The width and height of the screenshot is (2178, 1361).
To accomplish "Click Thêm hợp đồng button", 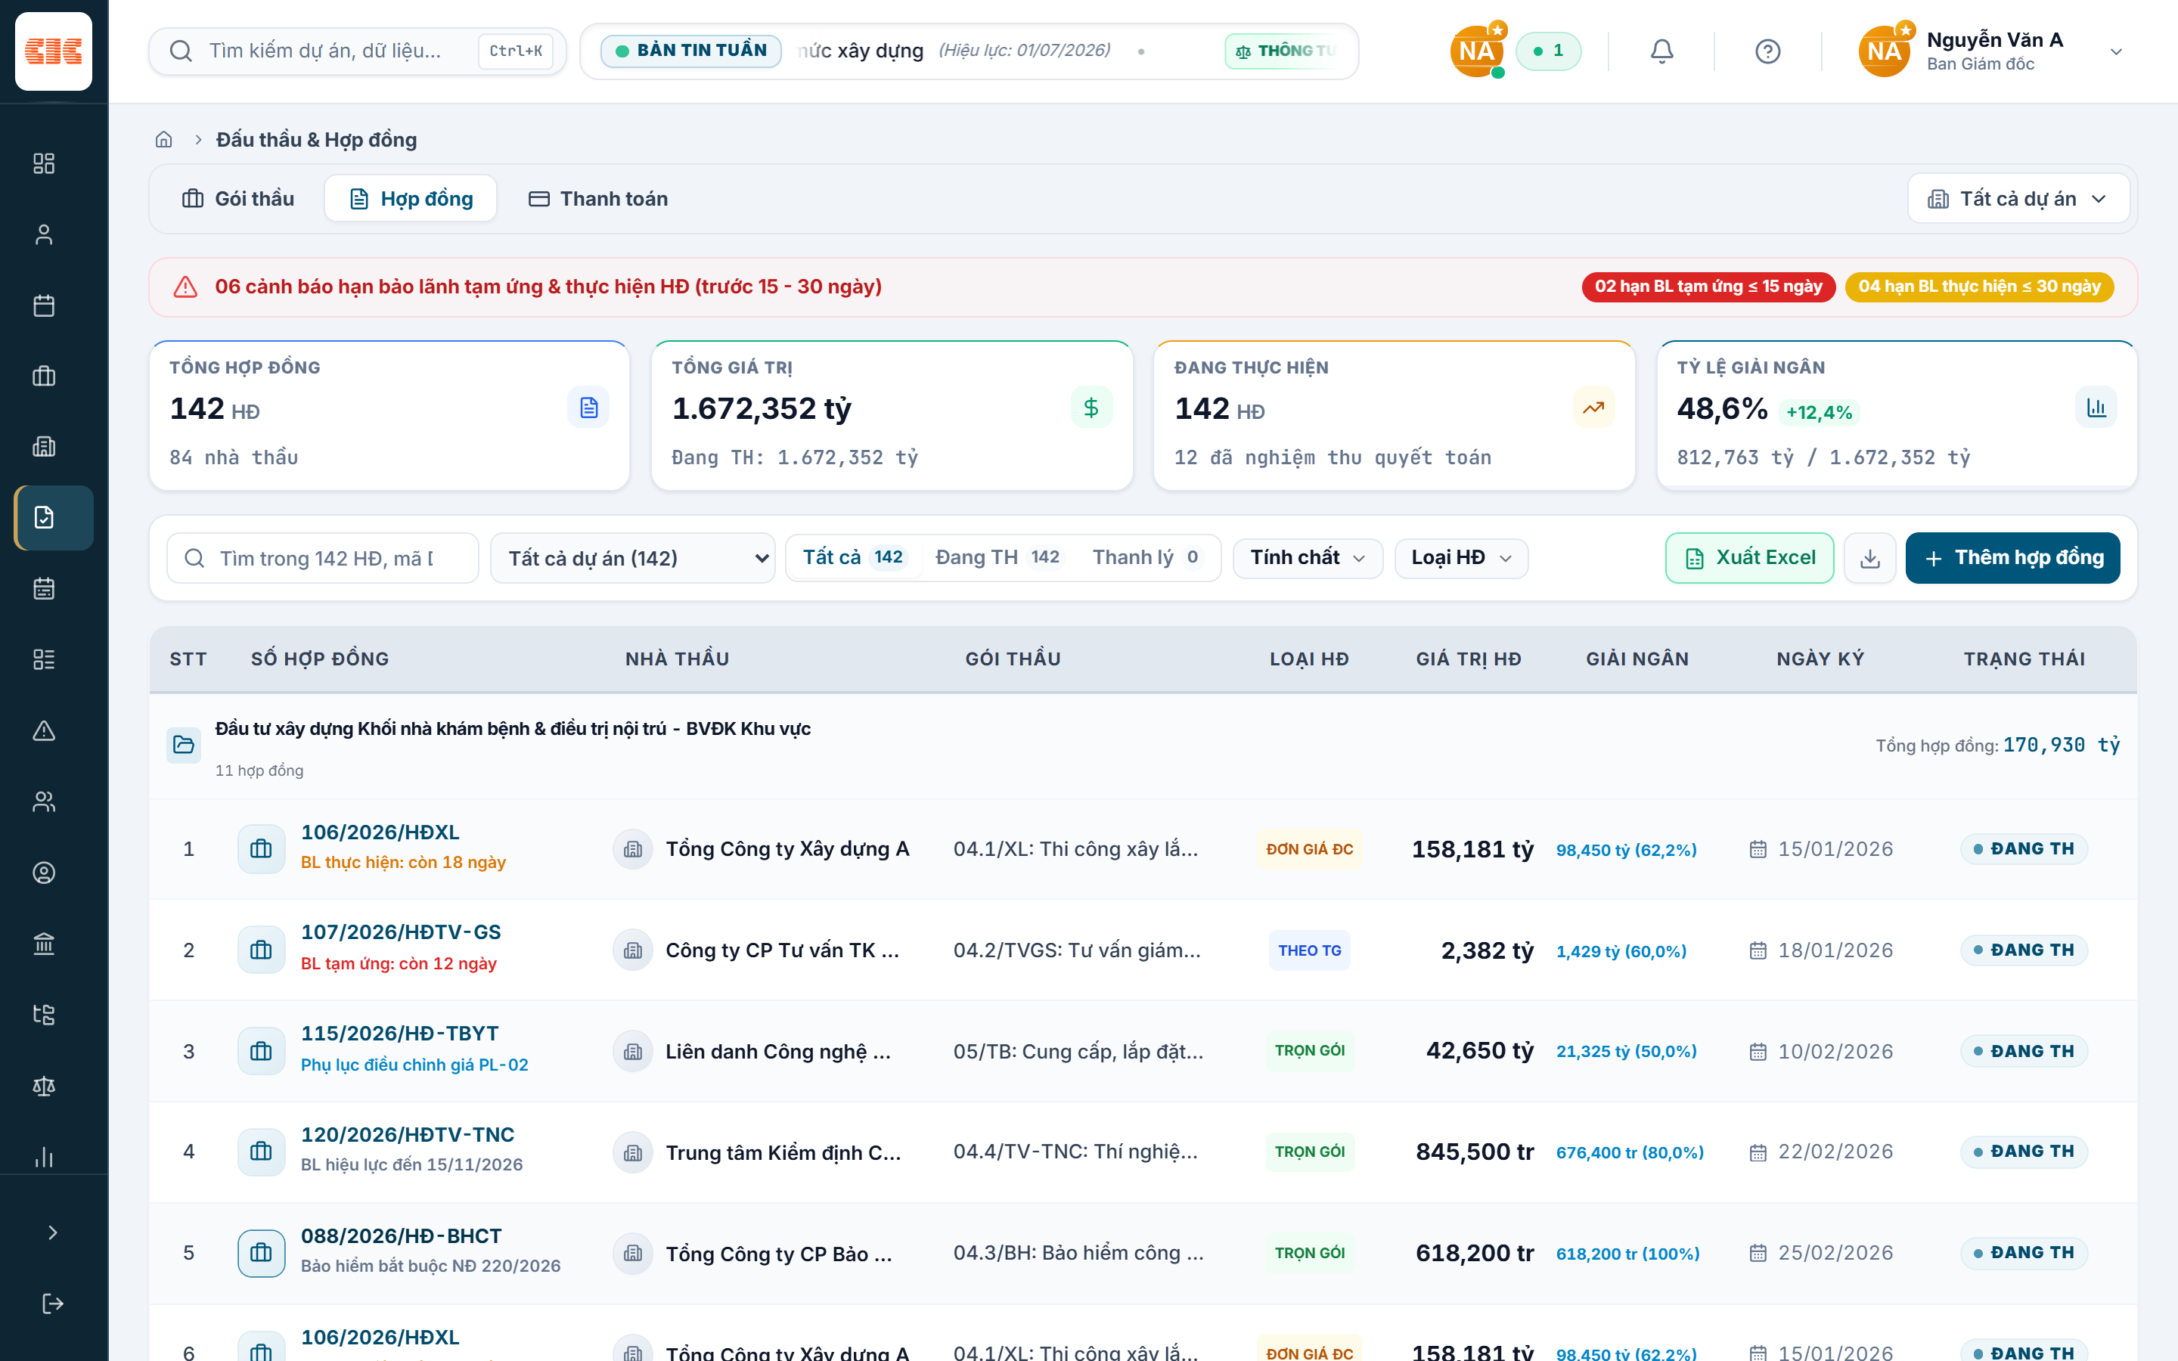I will click(x=2012, y=558).
